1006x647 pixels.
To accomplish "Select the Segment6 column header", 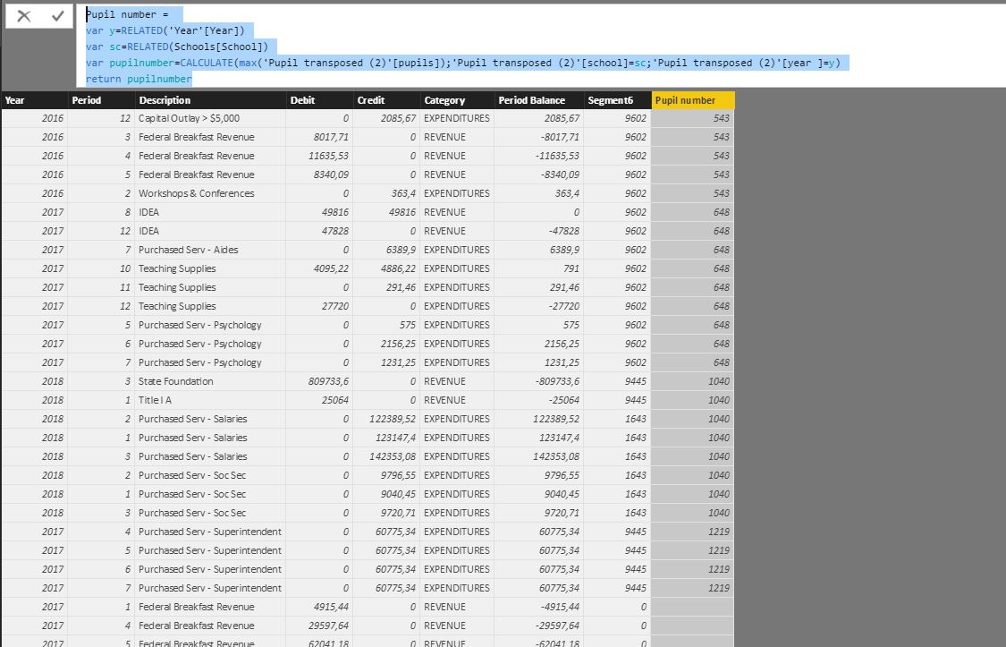I will (617, 100).
